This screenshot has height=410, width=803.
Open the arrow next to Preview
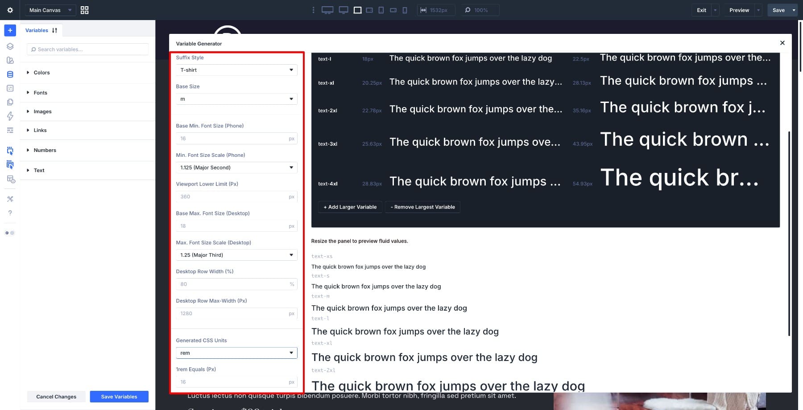click(x=758, y=10)
